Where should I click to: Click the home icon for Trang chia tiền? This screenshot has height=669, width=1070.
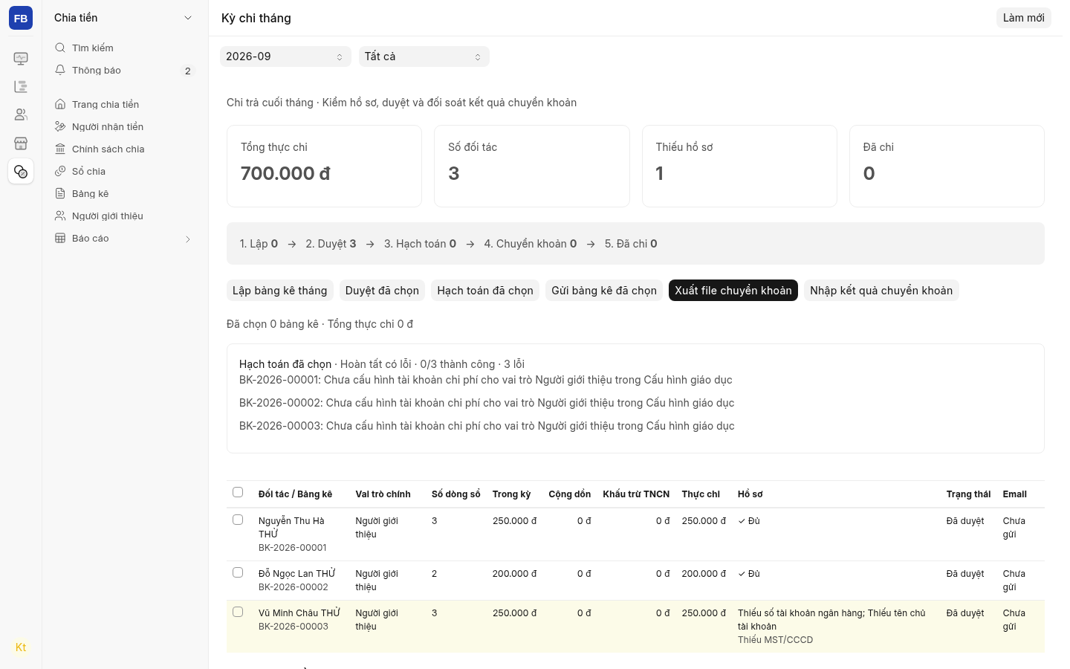pos(60,104)
